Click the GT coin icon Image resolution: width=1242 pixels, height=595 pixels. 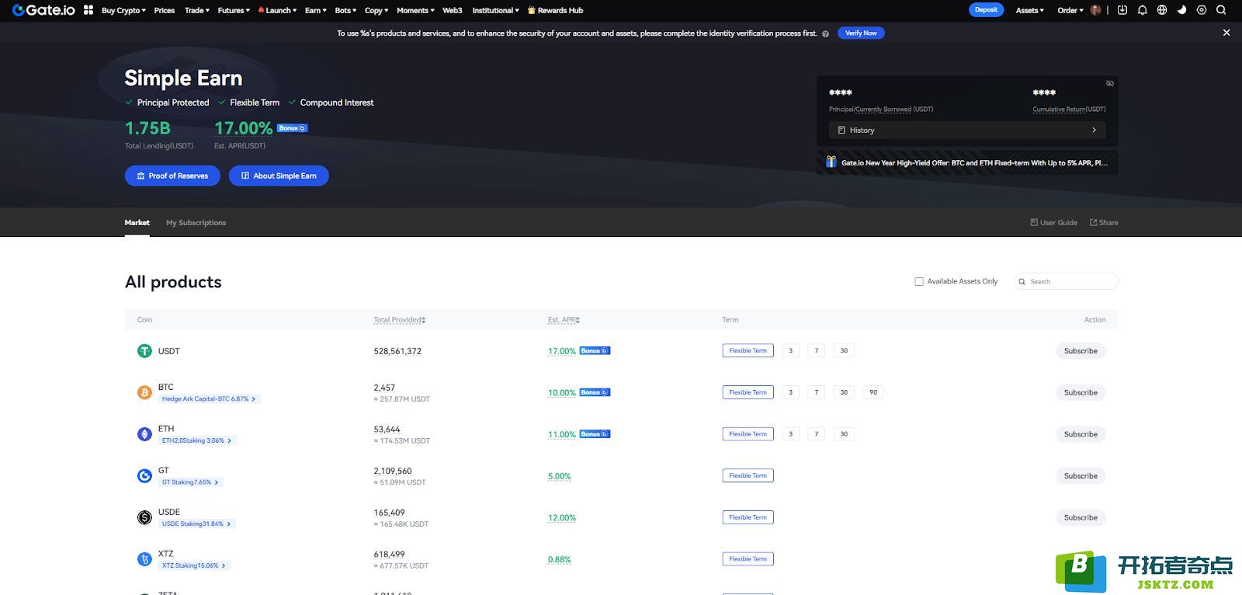click(x=144, y=476)
